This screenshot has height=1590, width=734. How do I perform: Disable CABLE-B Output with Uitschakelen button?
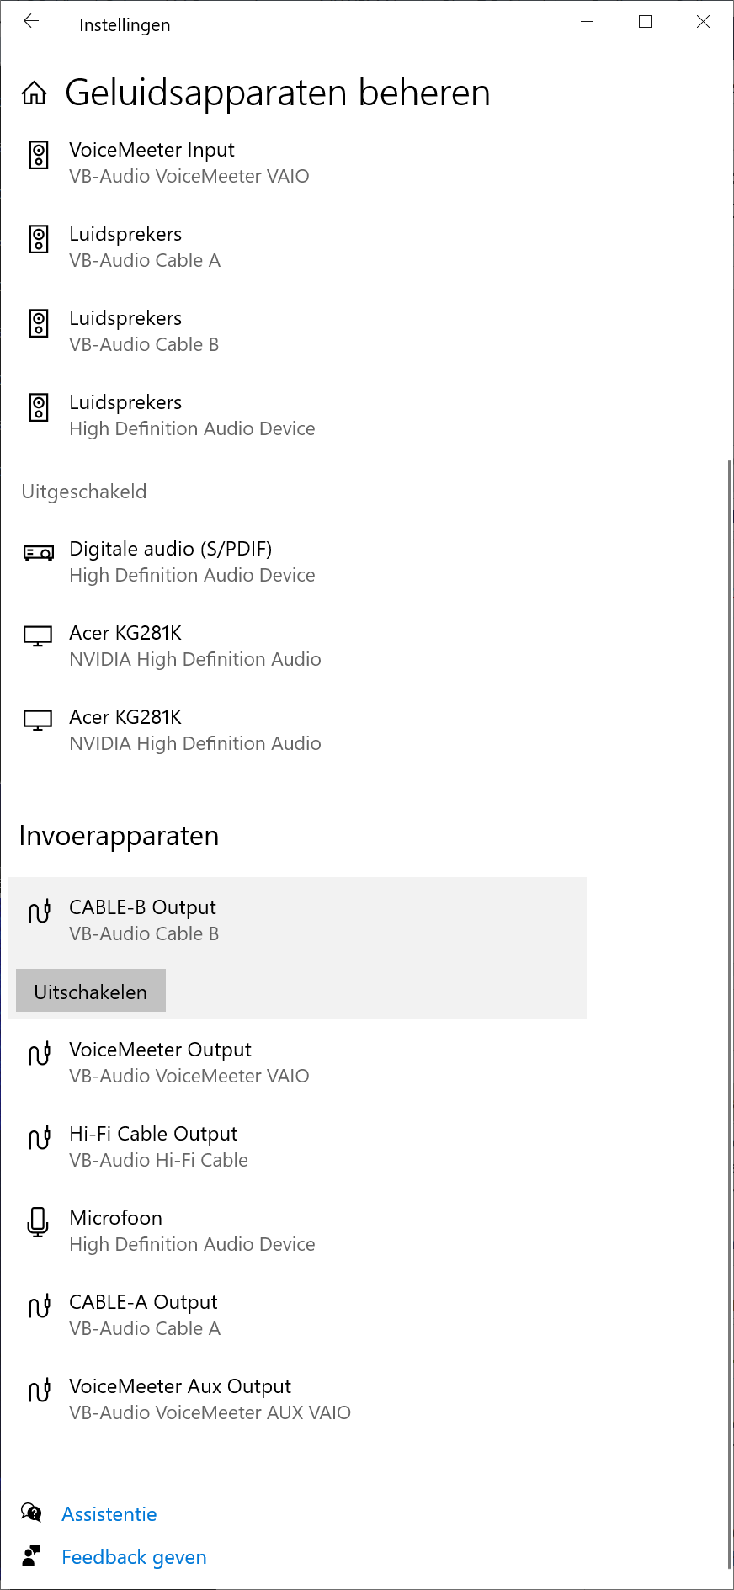coord(91,991)
